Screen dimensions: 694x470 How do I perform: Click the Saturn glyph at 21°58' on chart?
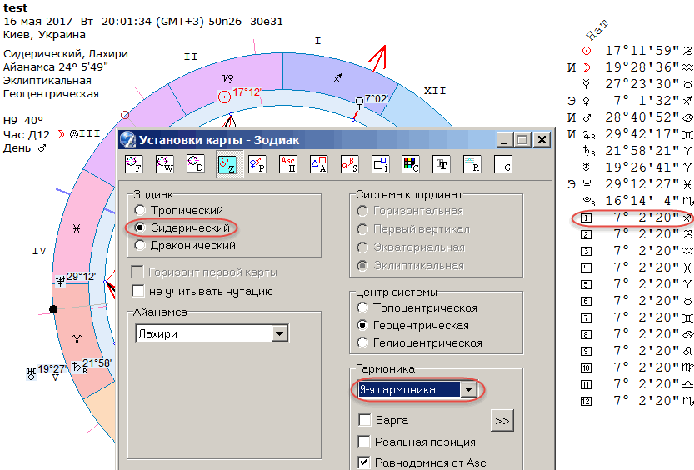77,367
